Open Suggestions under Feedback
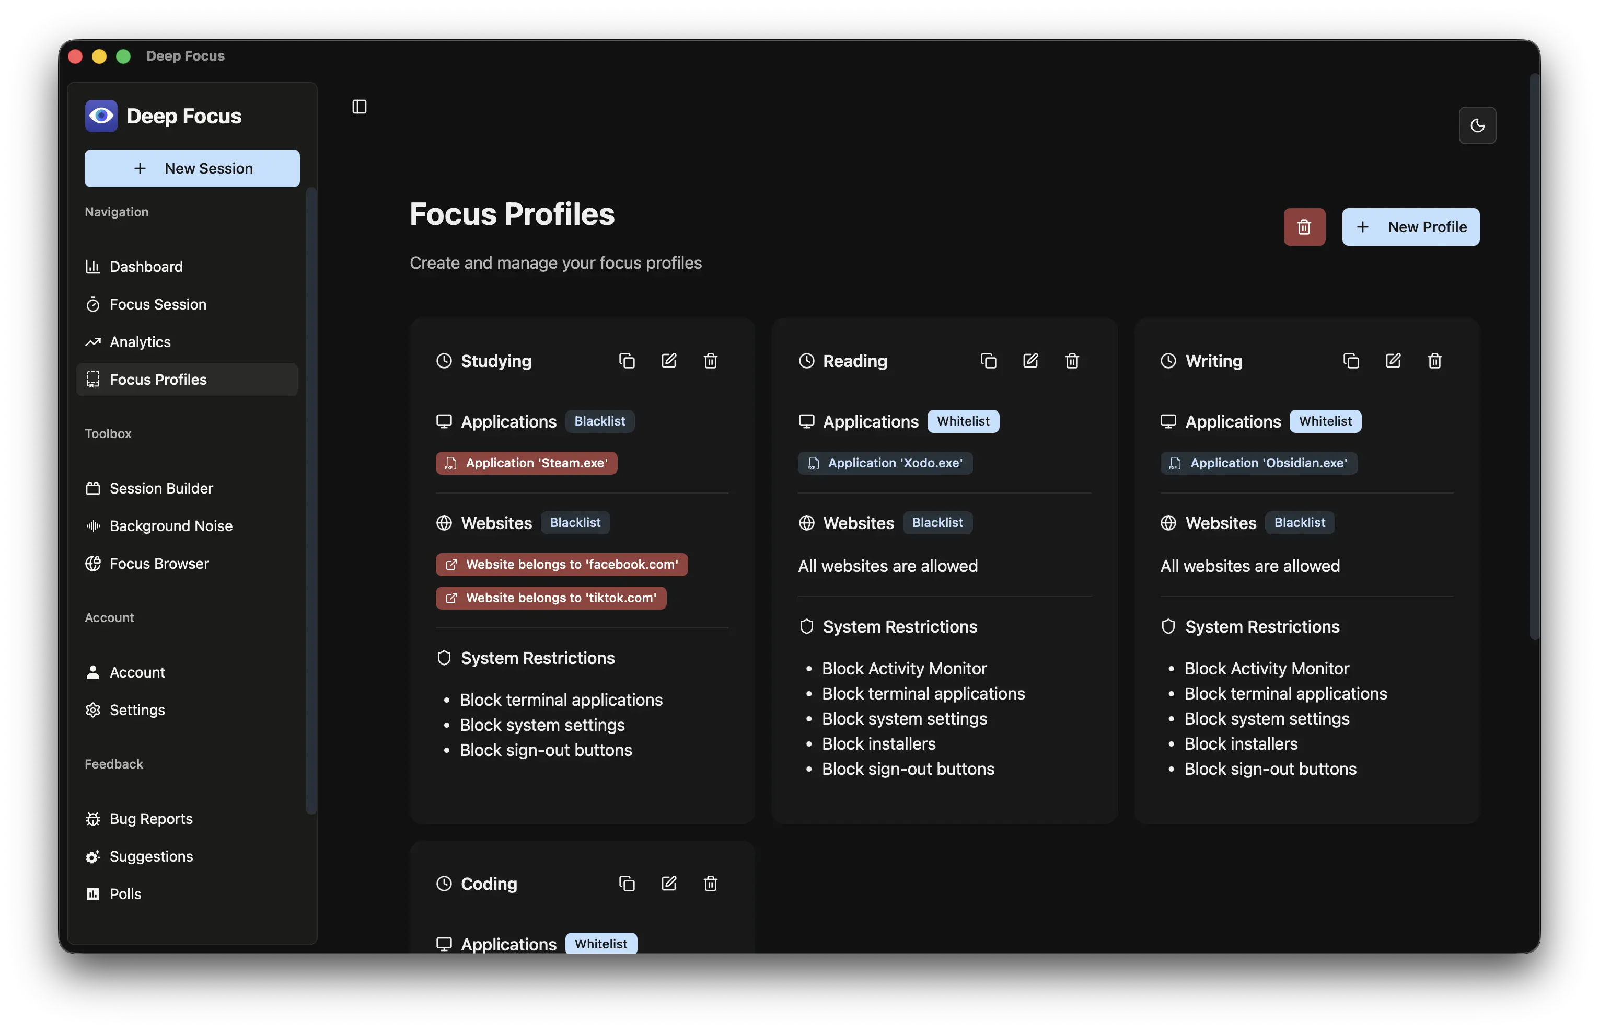The image size is (1599, 1031). 187,856
